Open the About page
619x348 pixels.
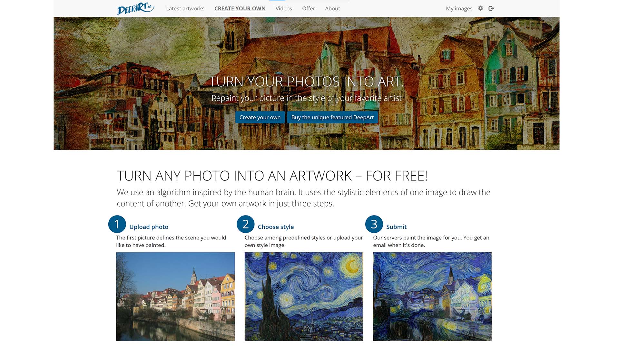[x=332, y=9]
